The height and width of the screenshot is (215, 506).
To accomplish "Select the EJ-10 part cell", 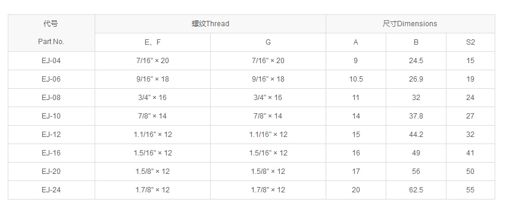I will [51, 116].
